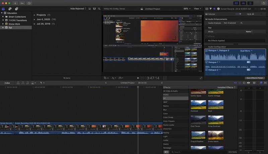Image resolution: width=268 pixels, height=154 pixels.
Task: Open the timeline clip appearance filmstrip icon
Action: coord(254,83)
